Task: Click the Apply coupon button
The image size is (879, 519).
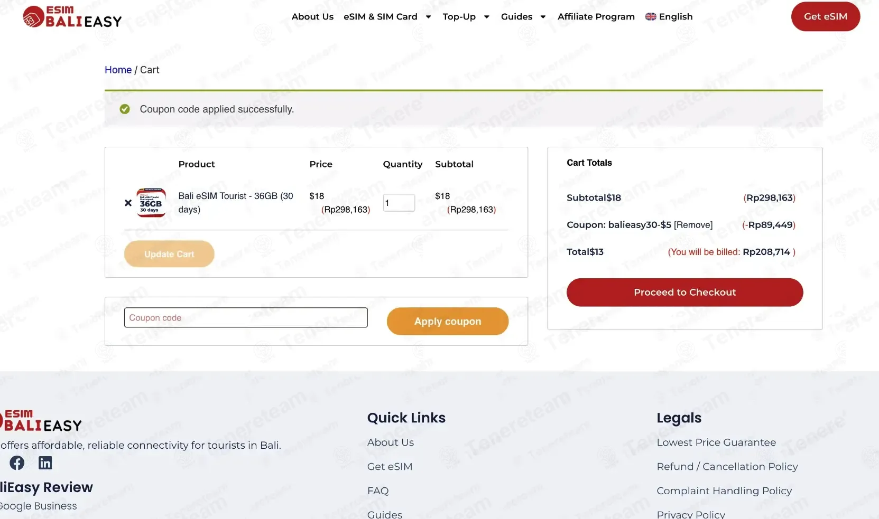Action: click(x=448, y=321)
